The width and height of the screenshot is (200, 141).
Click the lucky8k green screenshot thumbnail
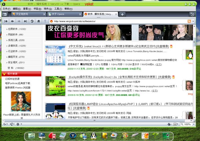click(x=55, y=86)
